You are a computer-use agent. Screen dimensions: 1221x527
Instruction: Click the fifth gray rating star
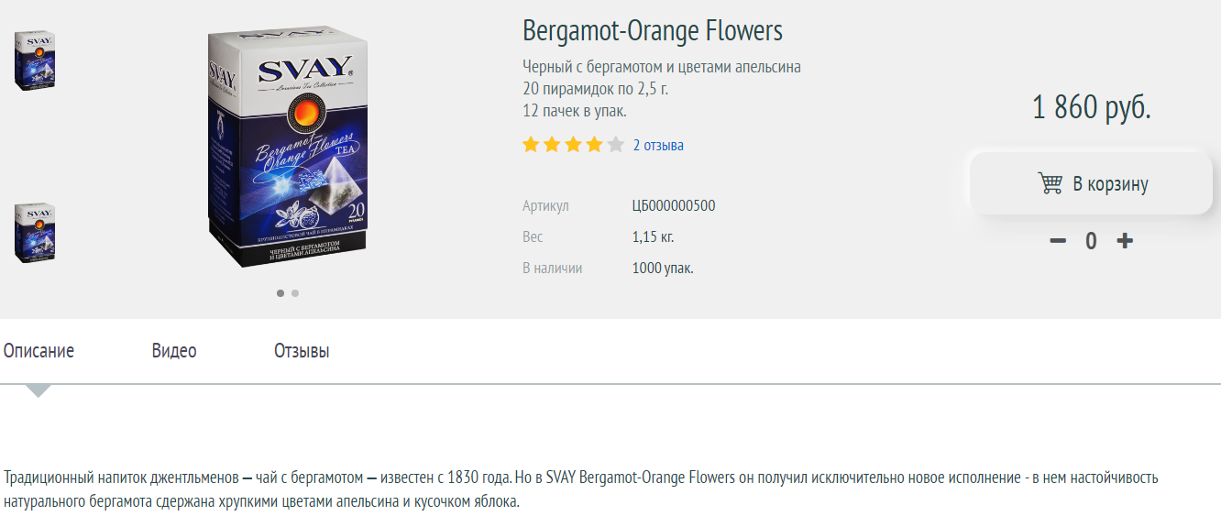pyautogui.click(x=615, y=145)
